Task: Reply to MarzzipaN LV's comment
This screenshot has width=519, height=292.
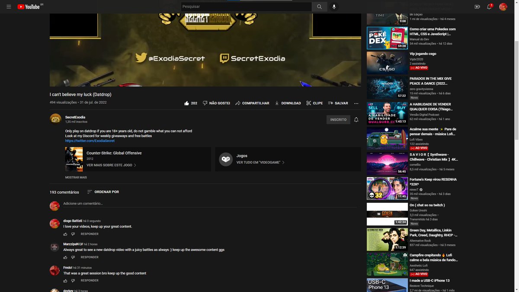Action: [x=90, y=257]
